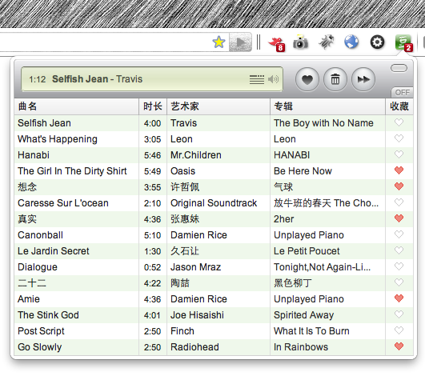Open the black gear extension icon
Screen dimensions: 425x376
pos(377,42)
